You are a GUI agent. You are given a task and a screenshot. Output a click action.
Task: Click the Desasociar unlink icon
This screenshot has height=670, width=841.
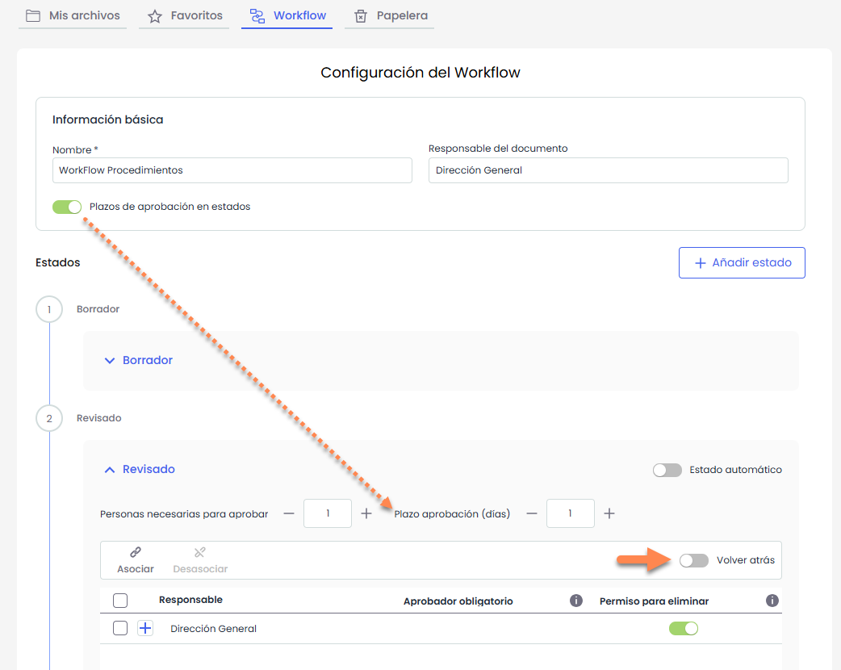coord(200,553)
